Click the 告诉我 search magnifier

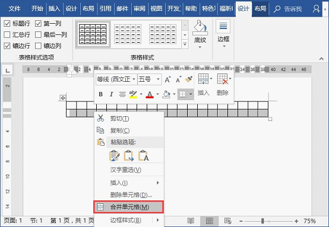pos(277,9)
